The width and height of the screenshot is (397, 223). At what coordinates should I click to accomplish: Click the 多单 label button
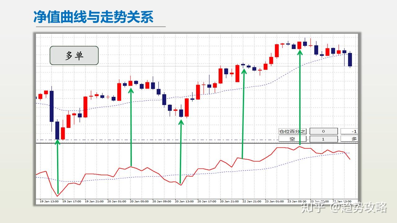coord(74,55)
